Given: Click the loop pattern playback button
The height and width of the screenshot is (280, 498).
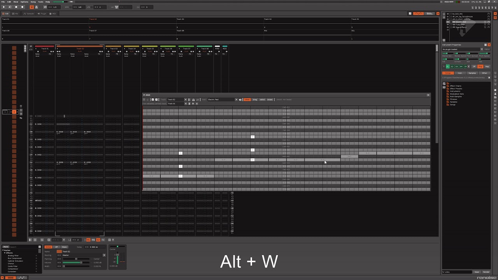Looking at the screenshot, I should coord(10,7).
